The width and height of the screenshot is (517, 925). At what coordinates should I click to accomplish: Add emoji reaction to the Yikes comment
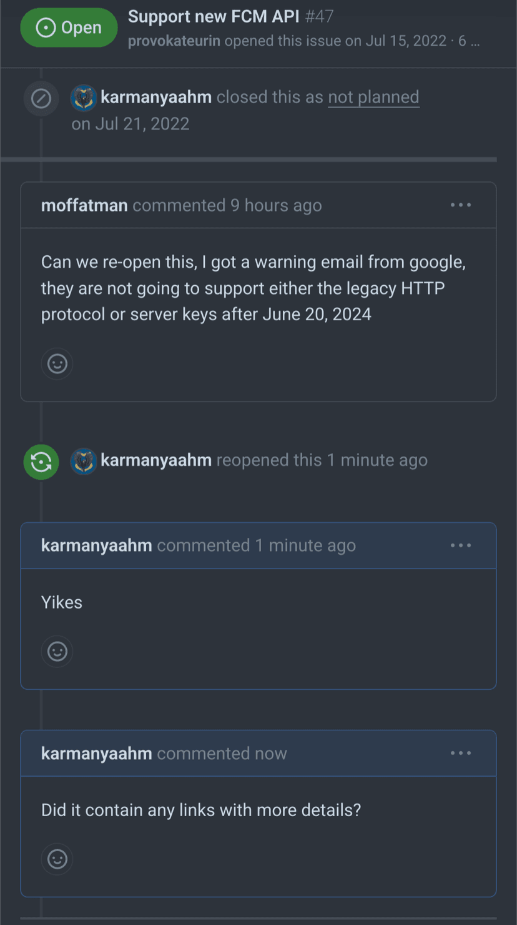(x=57, y=651)
